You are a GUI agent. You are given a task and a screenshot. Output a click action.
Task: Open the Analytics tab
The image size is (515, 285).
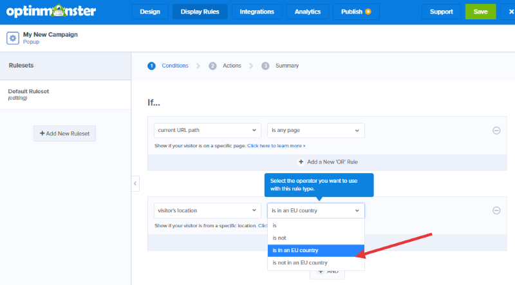[x=307, y=12]
